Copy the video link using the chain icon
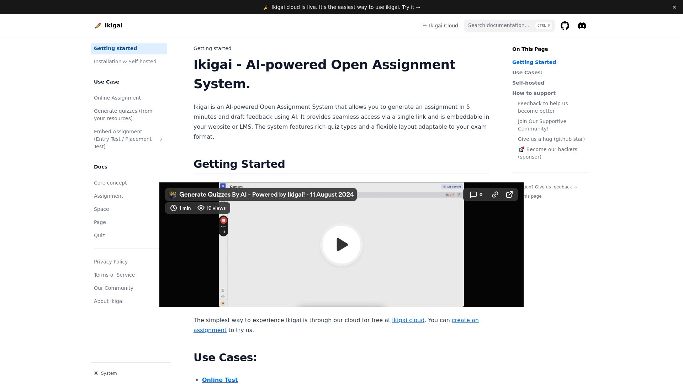 pos(495,194)
